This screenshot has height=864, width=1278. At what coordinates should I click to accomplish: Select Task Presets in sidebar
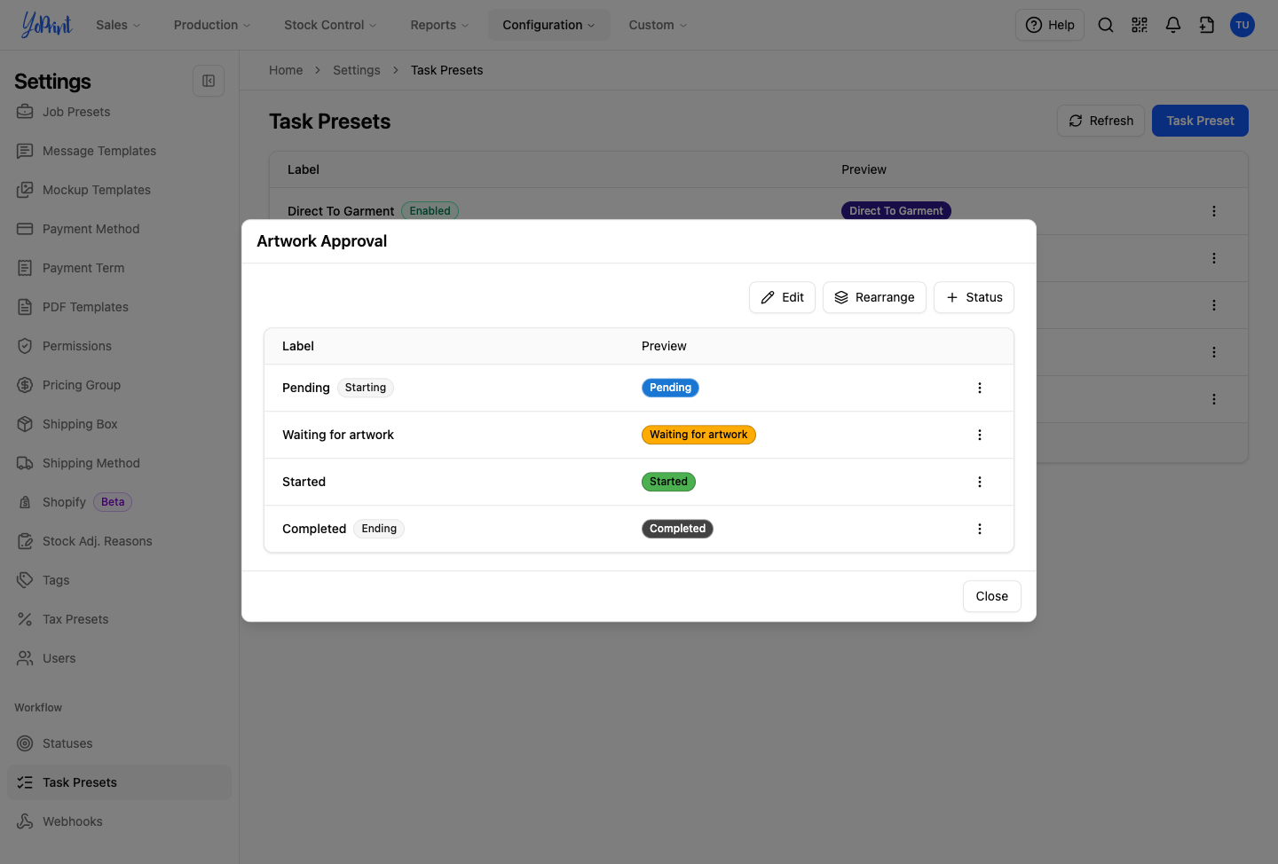pyautogui.click(x=119, y=782)
